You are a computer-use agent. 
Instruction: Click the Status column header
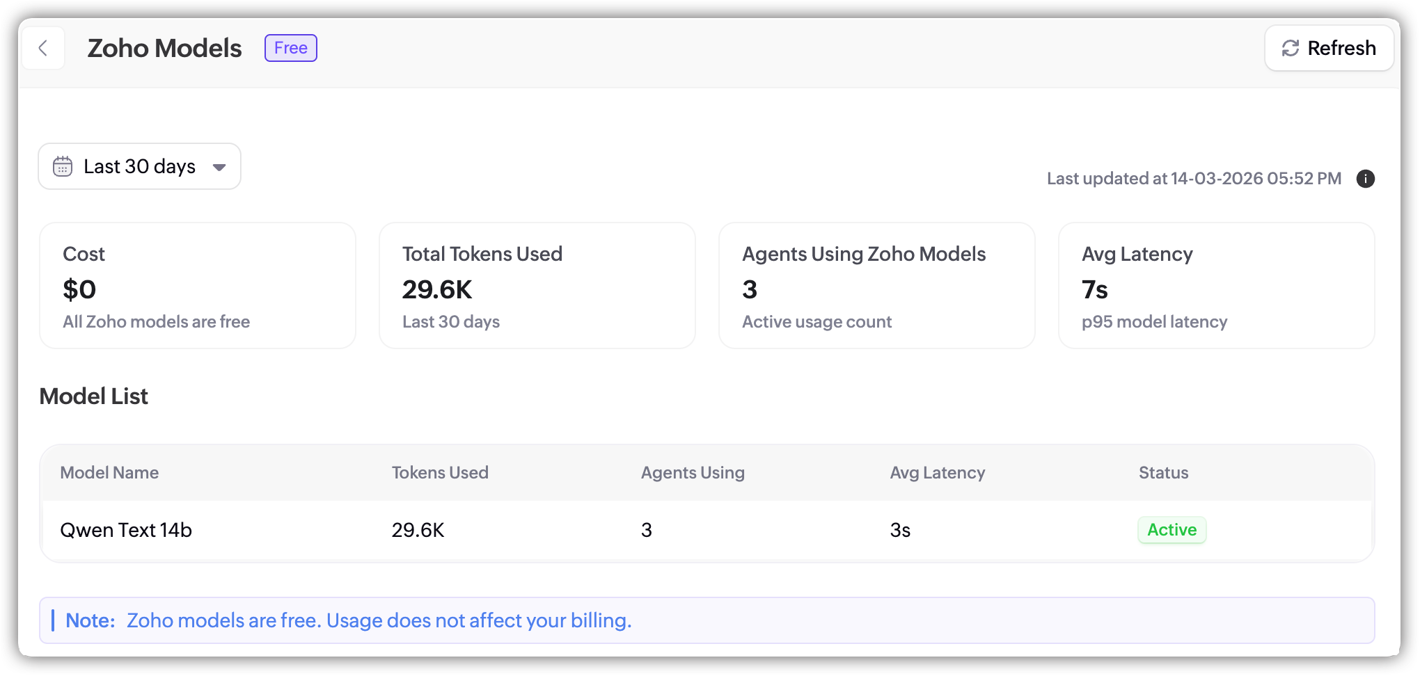(1163, 473)
